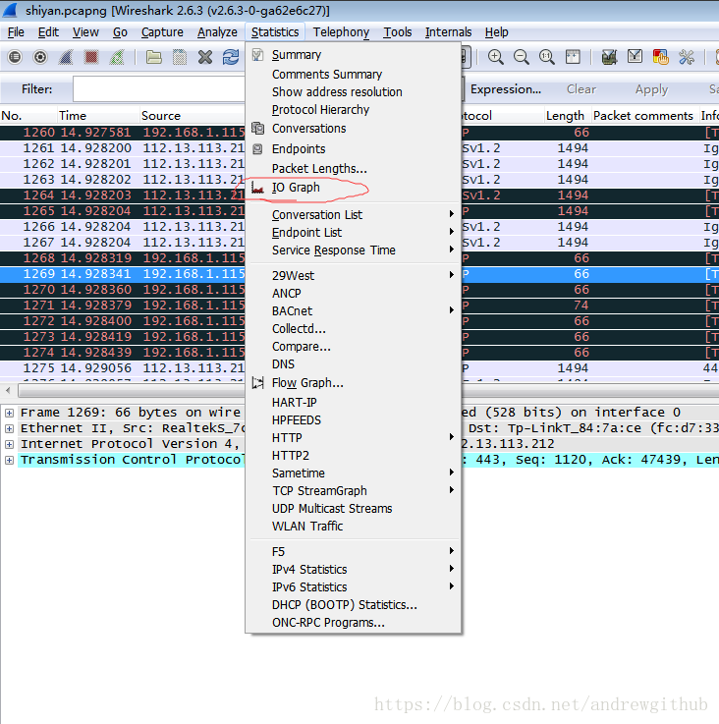Open the Endpoint List submenu
Screen dimensions: 719x724
point(354,232)
